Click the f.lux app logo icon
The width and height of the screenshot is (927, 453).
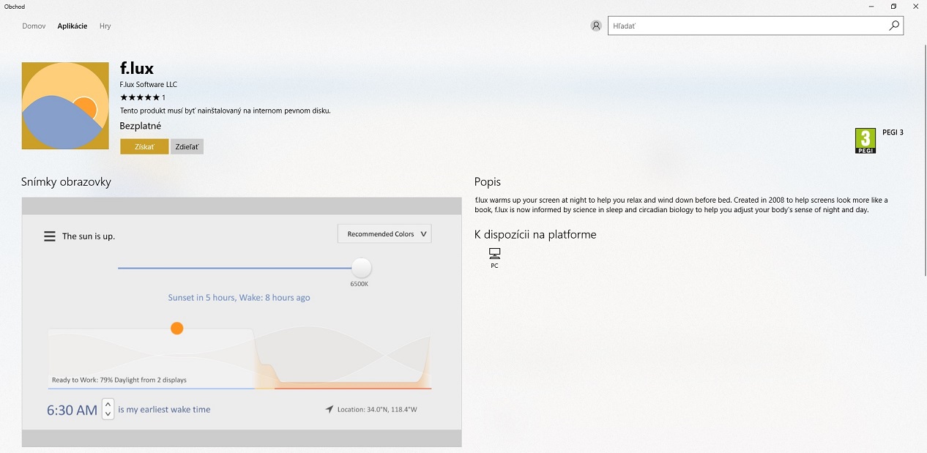(x=65, y=105)
